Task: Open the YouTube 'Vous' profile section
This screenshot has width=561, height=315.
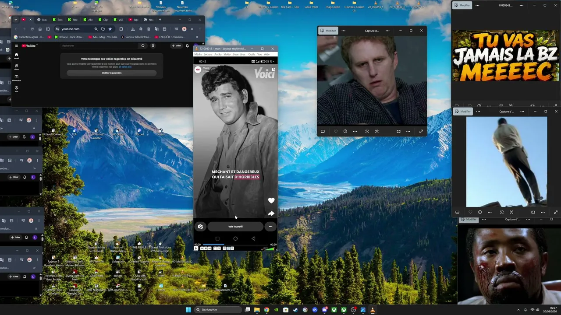Action: (17, 89)
